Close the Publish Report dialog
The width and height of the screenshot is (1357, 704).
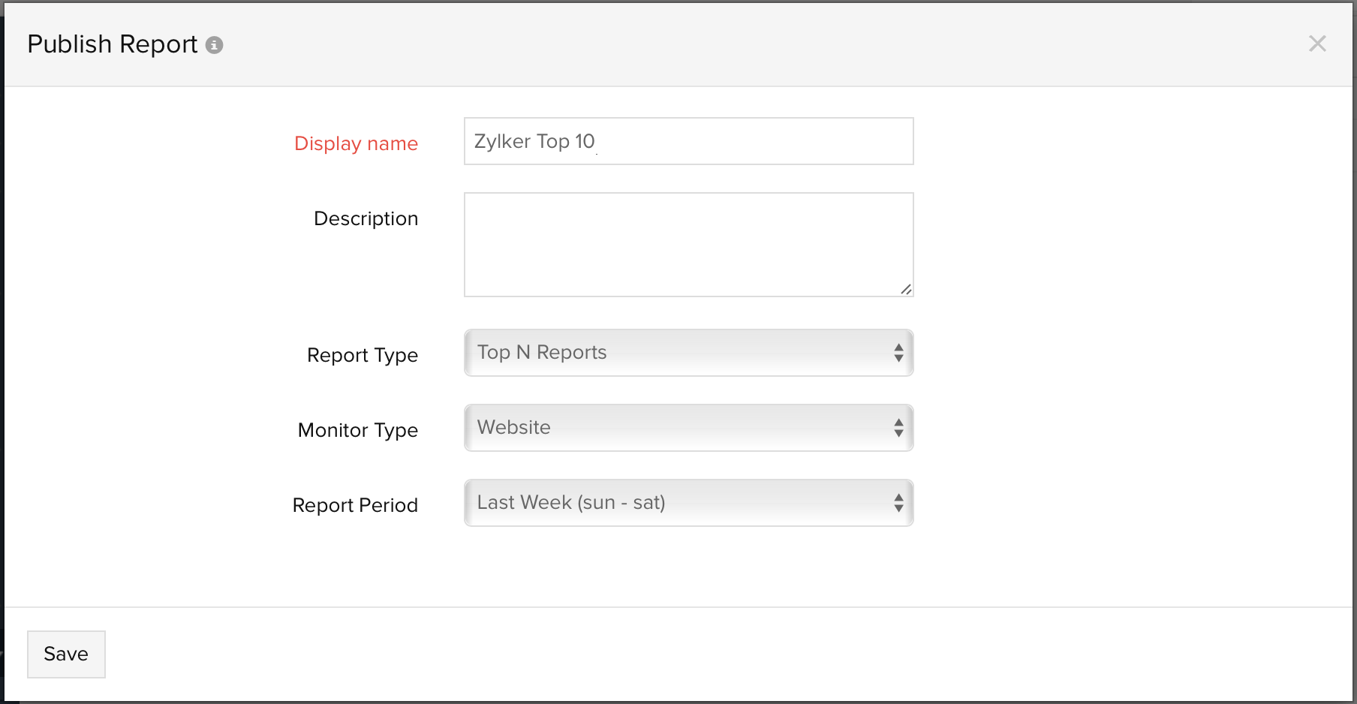coord(1317,44)
